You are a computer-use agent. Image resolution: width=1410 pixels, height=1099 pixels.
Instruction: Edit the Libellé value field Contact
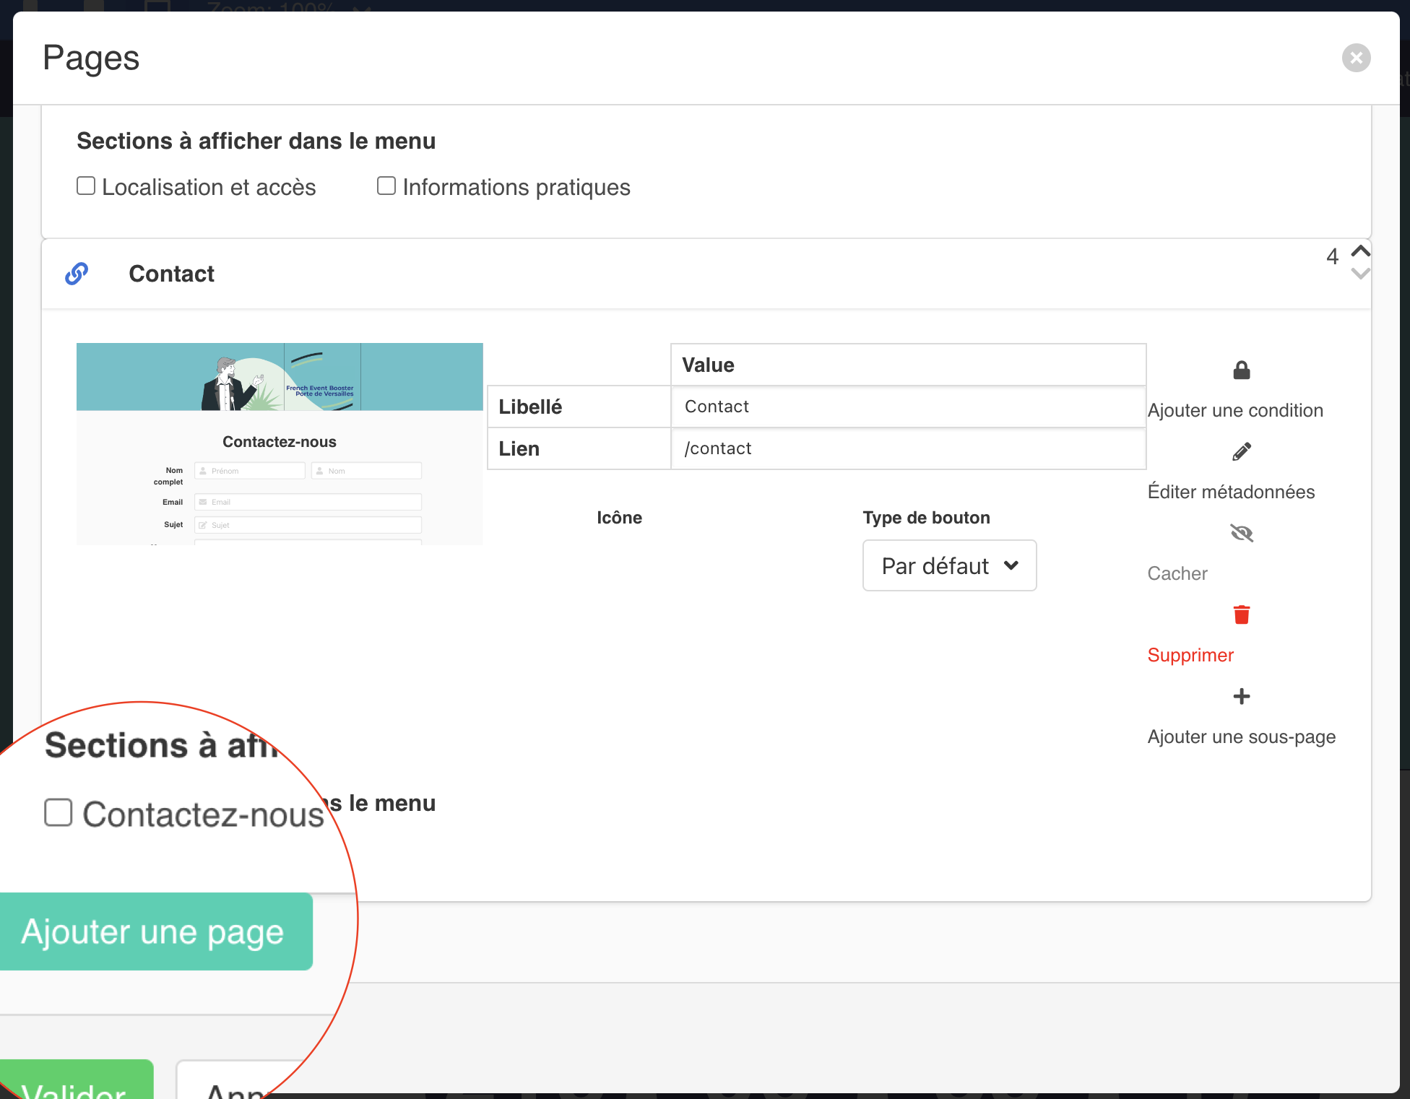pyautogui.click(x=907, y=407)
